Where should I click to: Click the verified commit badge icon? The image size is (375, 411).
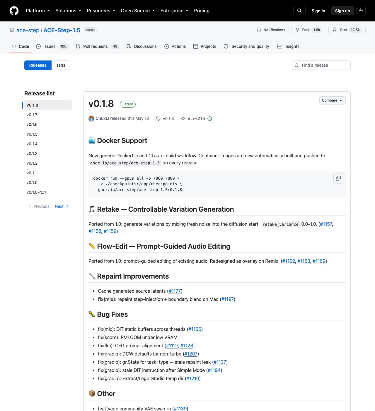click(x=210, y=119)
